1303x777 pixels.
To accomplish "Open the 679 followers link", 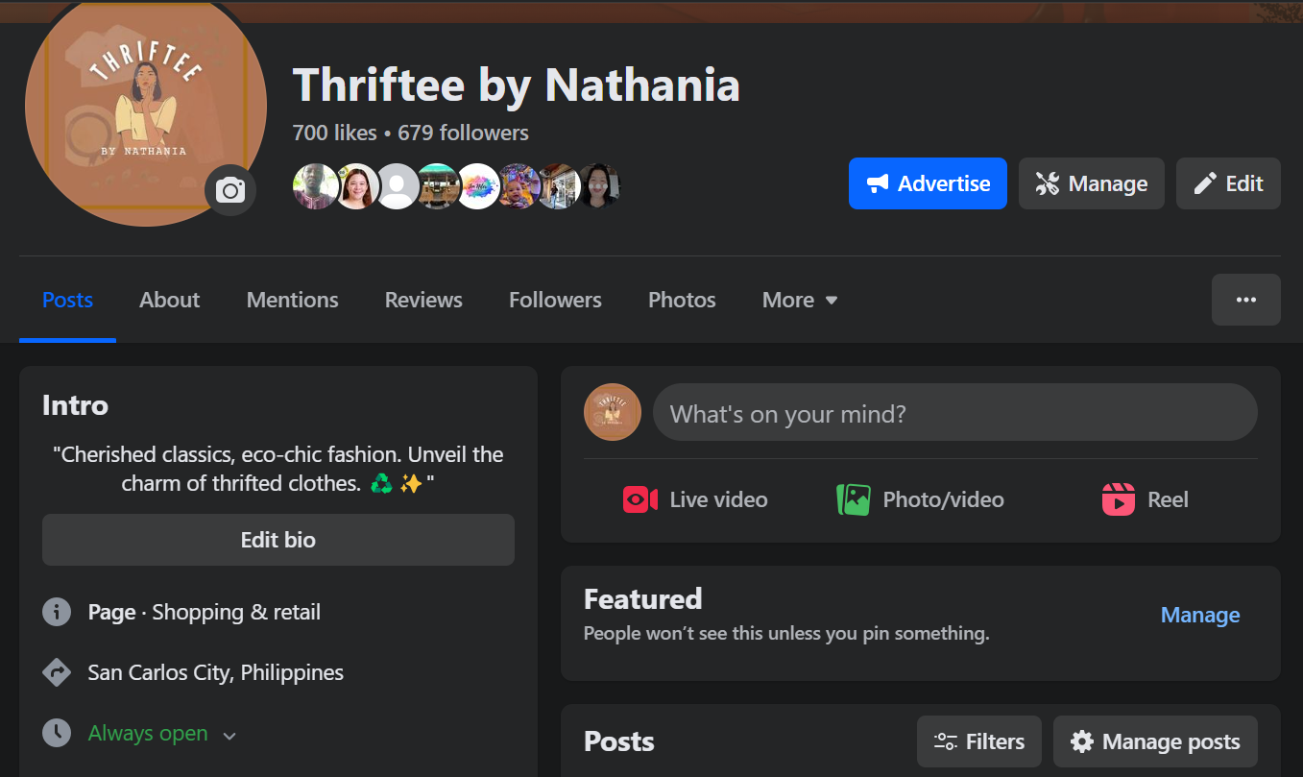I will 463,133.
